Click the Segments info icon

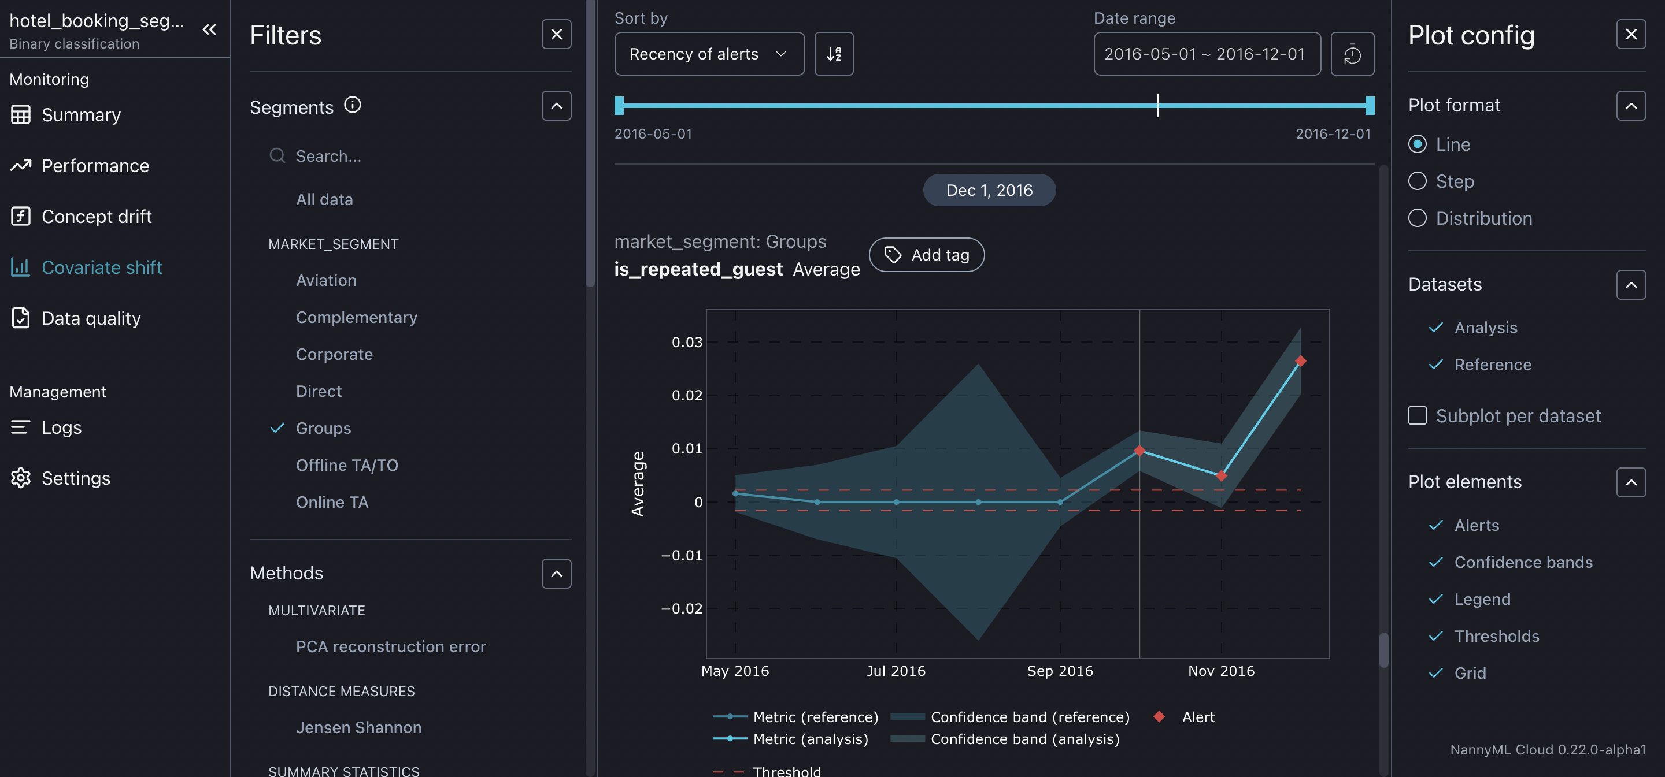pyautogui.click(x=352, y=105)
